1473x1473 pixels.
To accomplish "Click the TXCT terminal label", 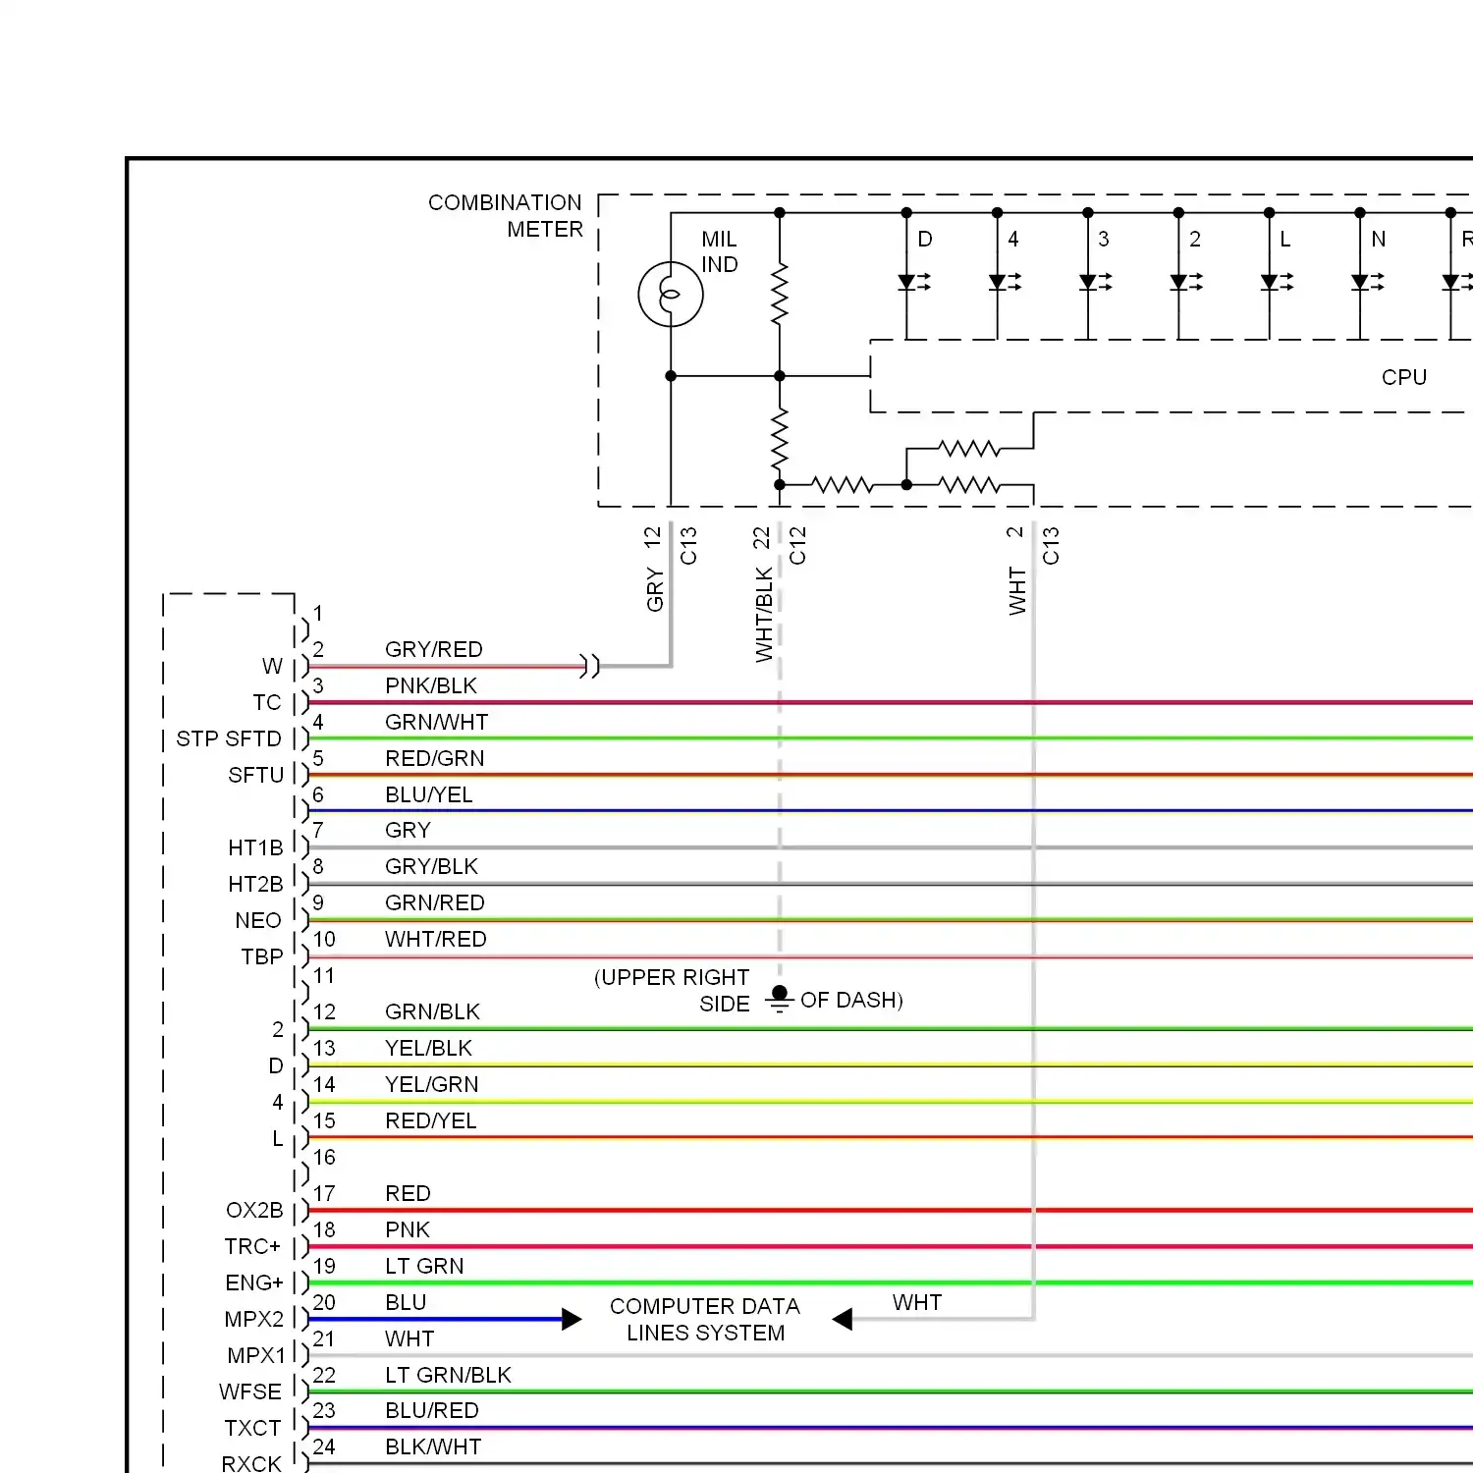I will pos(252,1428).
